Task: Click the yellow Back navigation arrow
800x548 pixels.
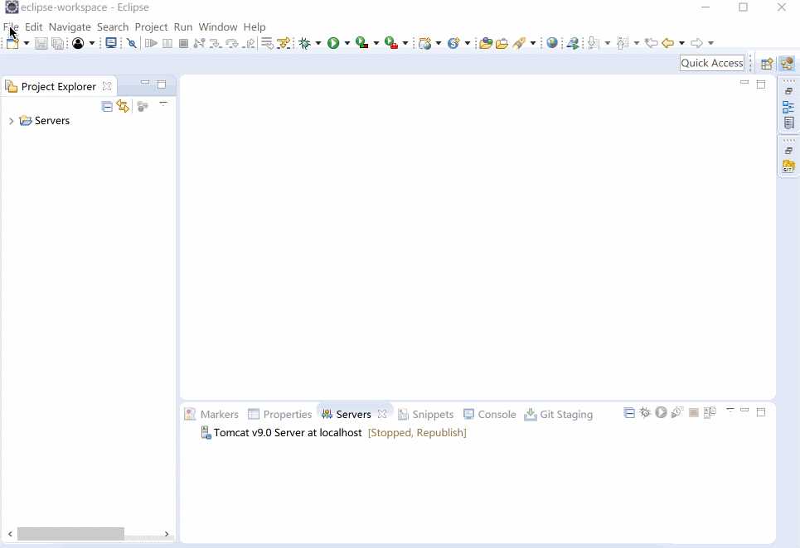Action: coord(668,43)
